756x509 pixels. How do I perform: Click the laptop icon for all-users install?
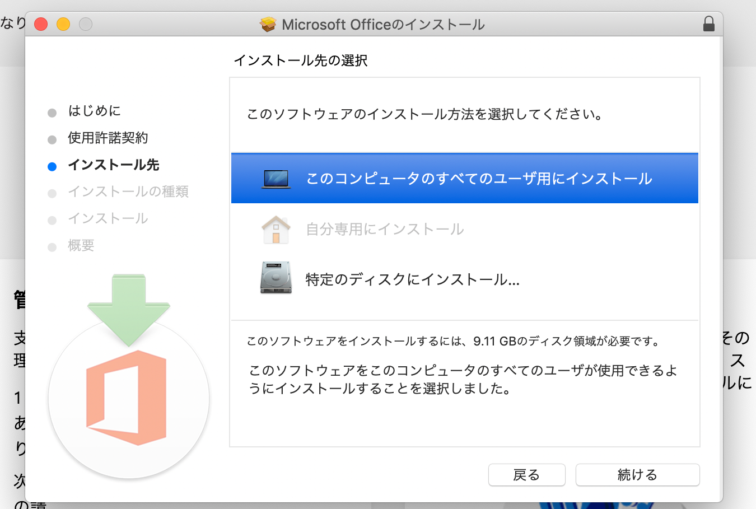coord(276,179)
